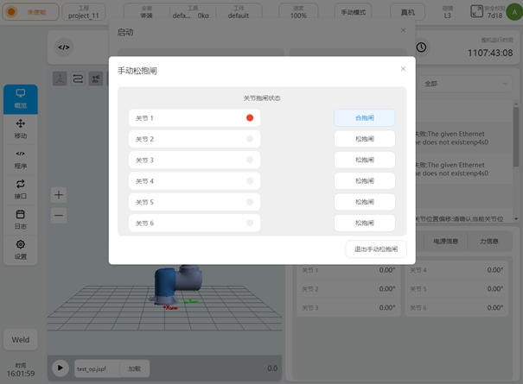Open the 移动 move panel icon

pyautogui.click(x=21, y=129)
